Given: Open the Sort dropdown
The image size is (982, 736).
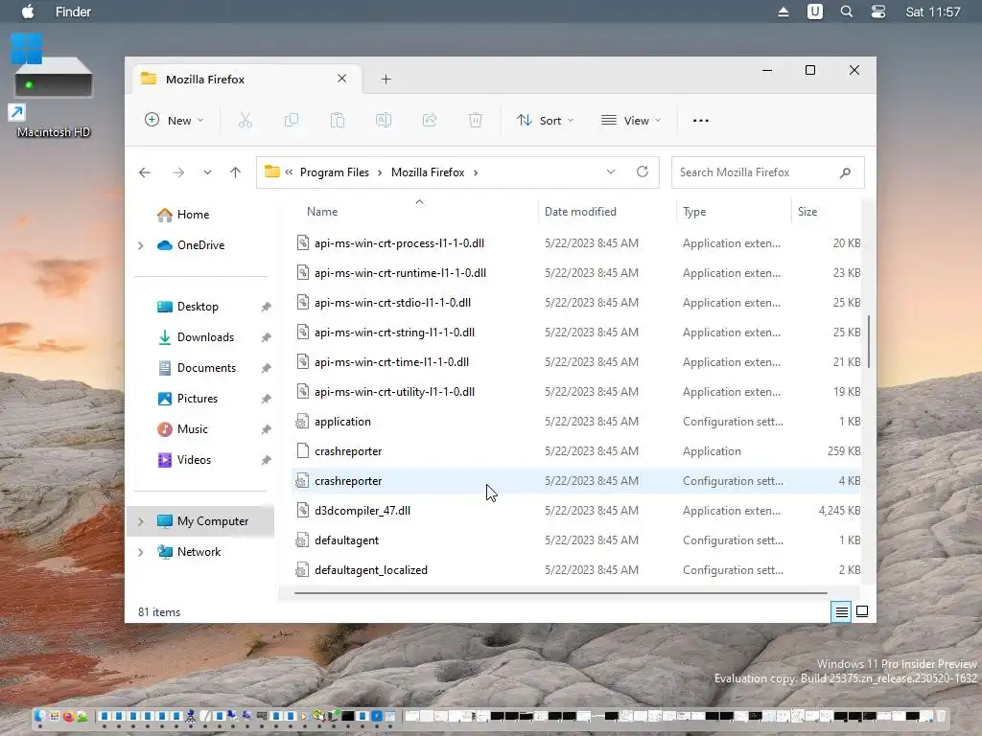Looking at the screenshot, I should coord(545,120).
